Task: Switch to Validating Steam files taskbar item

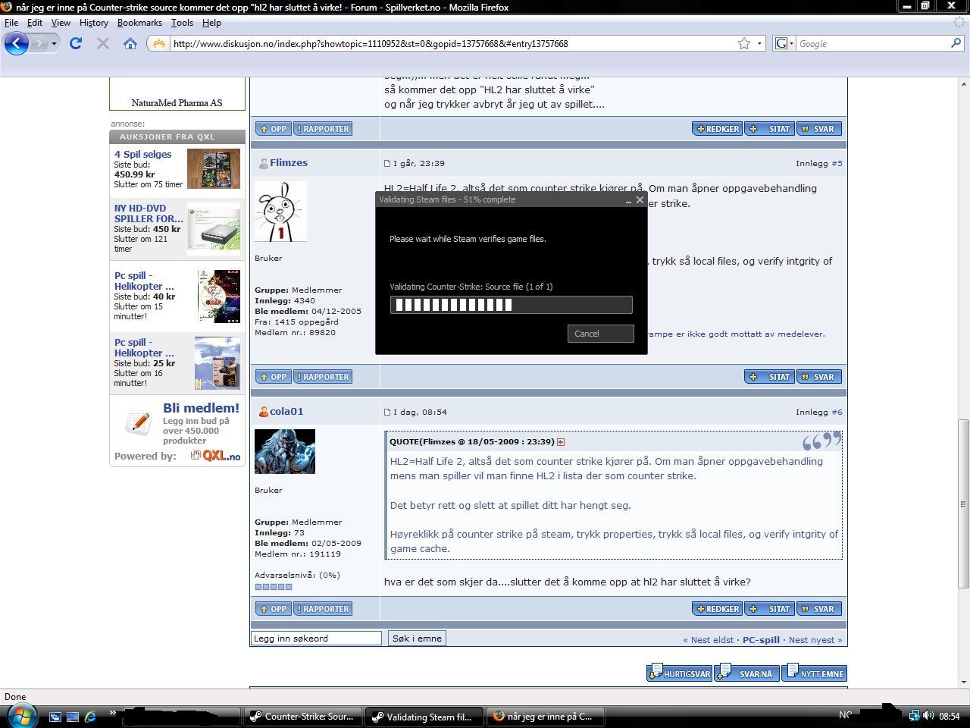Action: click(x=423, y=717)
